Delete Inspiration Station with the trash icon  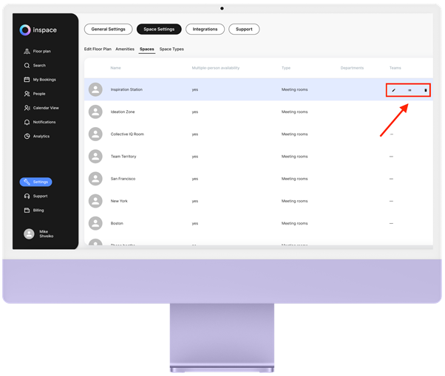(x=426, y=90)
